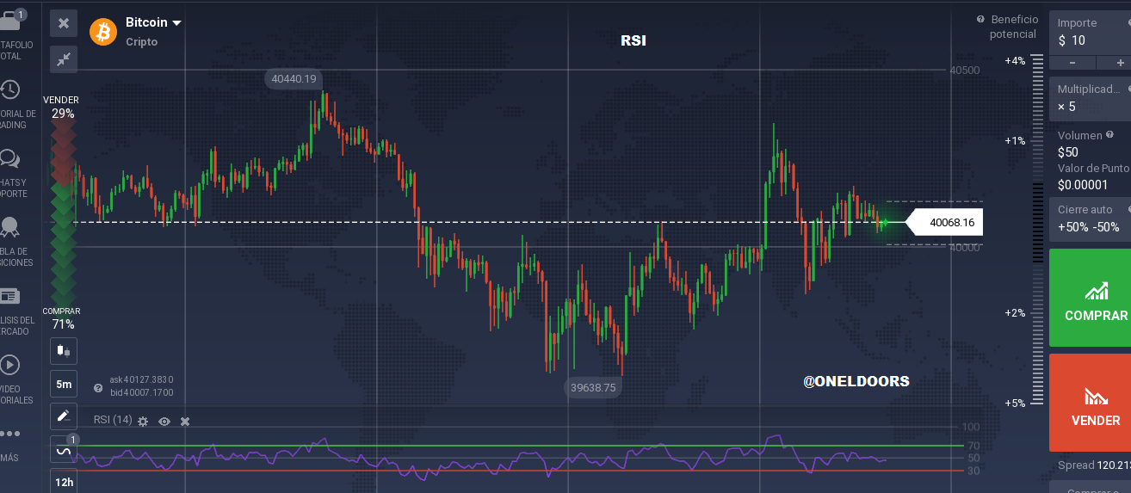Open the 5m candle interval selector
This screenshot has width=1131, height=493.
click(x=64, y=384)
